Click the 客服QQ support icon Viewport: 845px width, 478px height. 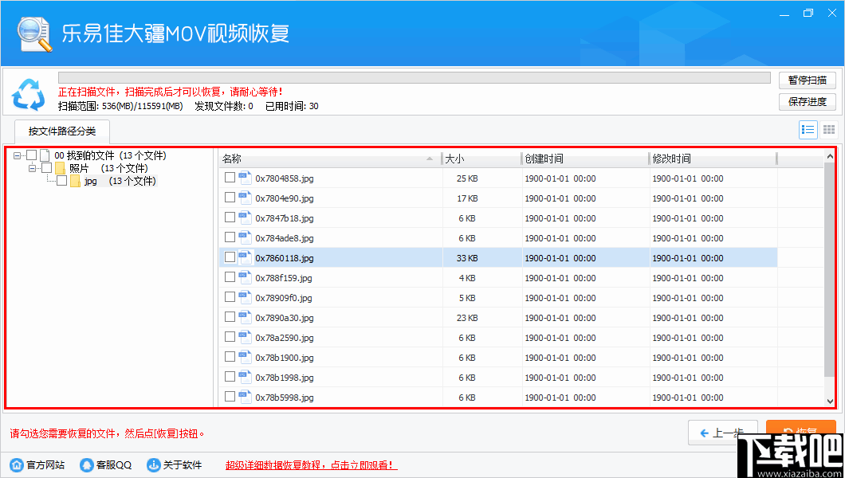(85, 464)
